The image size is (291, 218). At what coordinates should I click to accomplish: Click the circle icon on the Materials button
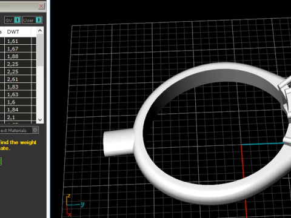pyautogui.click(x=35, y=130)
